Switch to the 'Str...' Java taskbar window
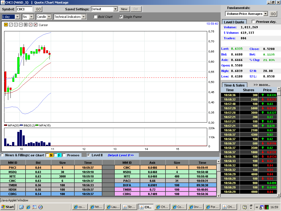The width and height of the screenshot is (281, 211). [x=130, y=207]
